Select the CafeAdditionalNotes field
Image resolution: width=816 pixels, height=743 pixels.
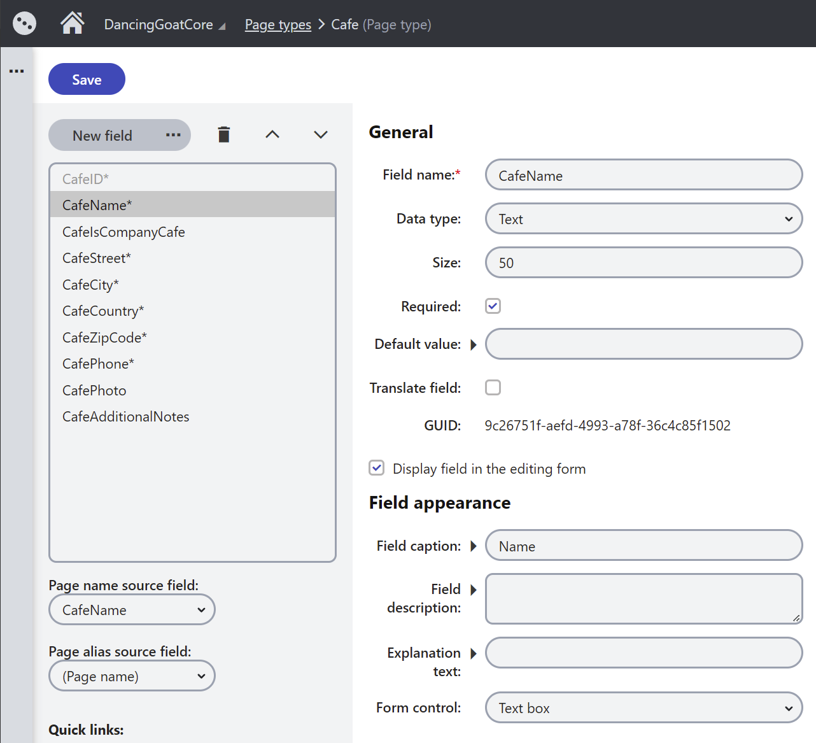[x=192, y=416]
